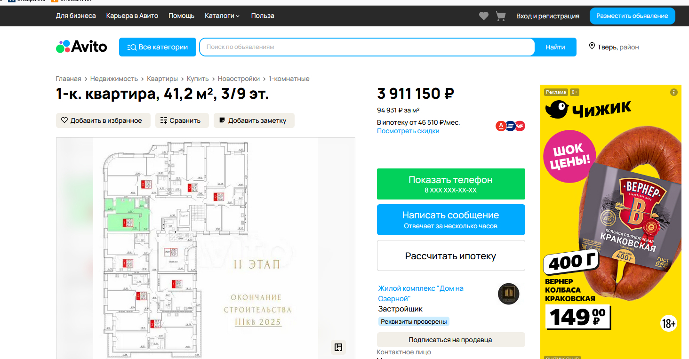
Task: Open the shopping cart icon
Action: [501, 16]
